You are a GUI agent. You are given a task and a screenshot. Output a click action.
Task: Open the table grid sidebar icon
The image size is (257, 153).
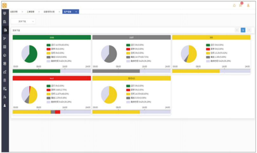coord(5,47)
